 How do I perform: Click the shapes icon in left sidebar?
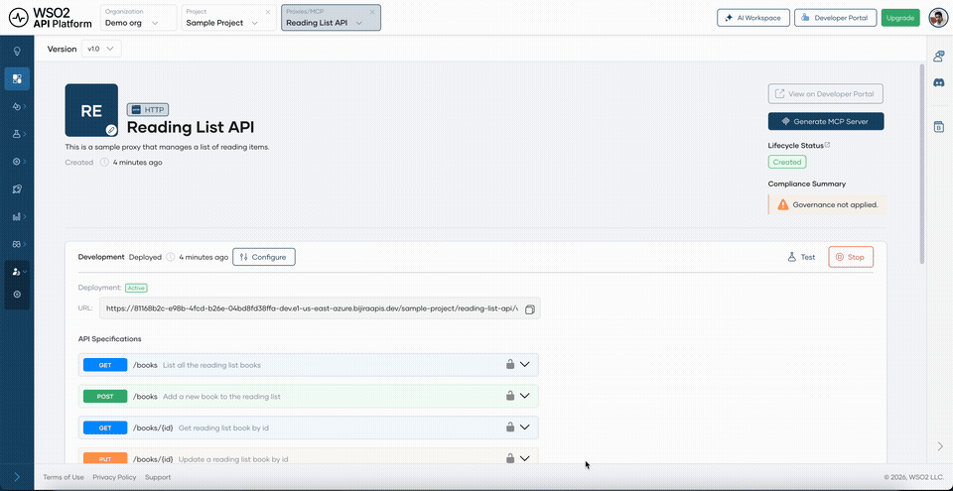[x=17, y=106]
